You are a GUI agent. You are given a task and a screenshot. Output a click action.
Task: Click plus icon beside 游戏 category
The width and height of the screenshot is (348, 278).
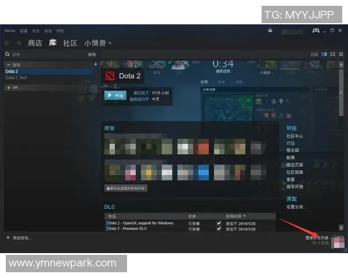96,64
